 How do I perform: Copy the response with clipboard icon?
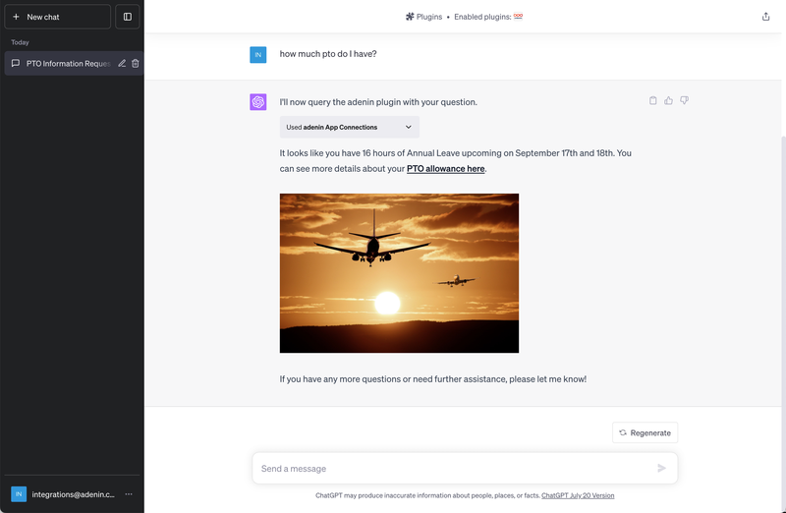pos(652,100)
